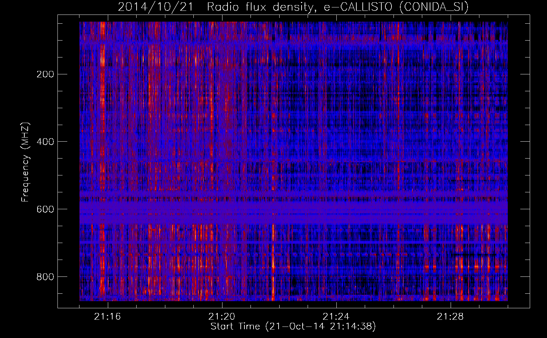Click the 600 frequency tick label

click(x=45, y=209)
